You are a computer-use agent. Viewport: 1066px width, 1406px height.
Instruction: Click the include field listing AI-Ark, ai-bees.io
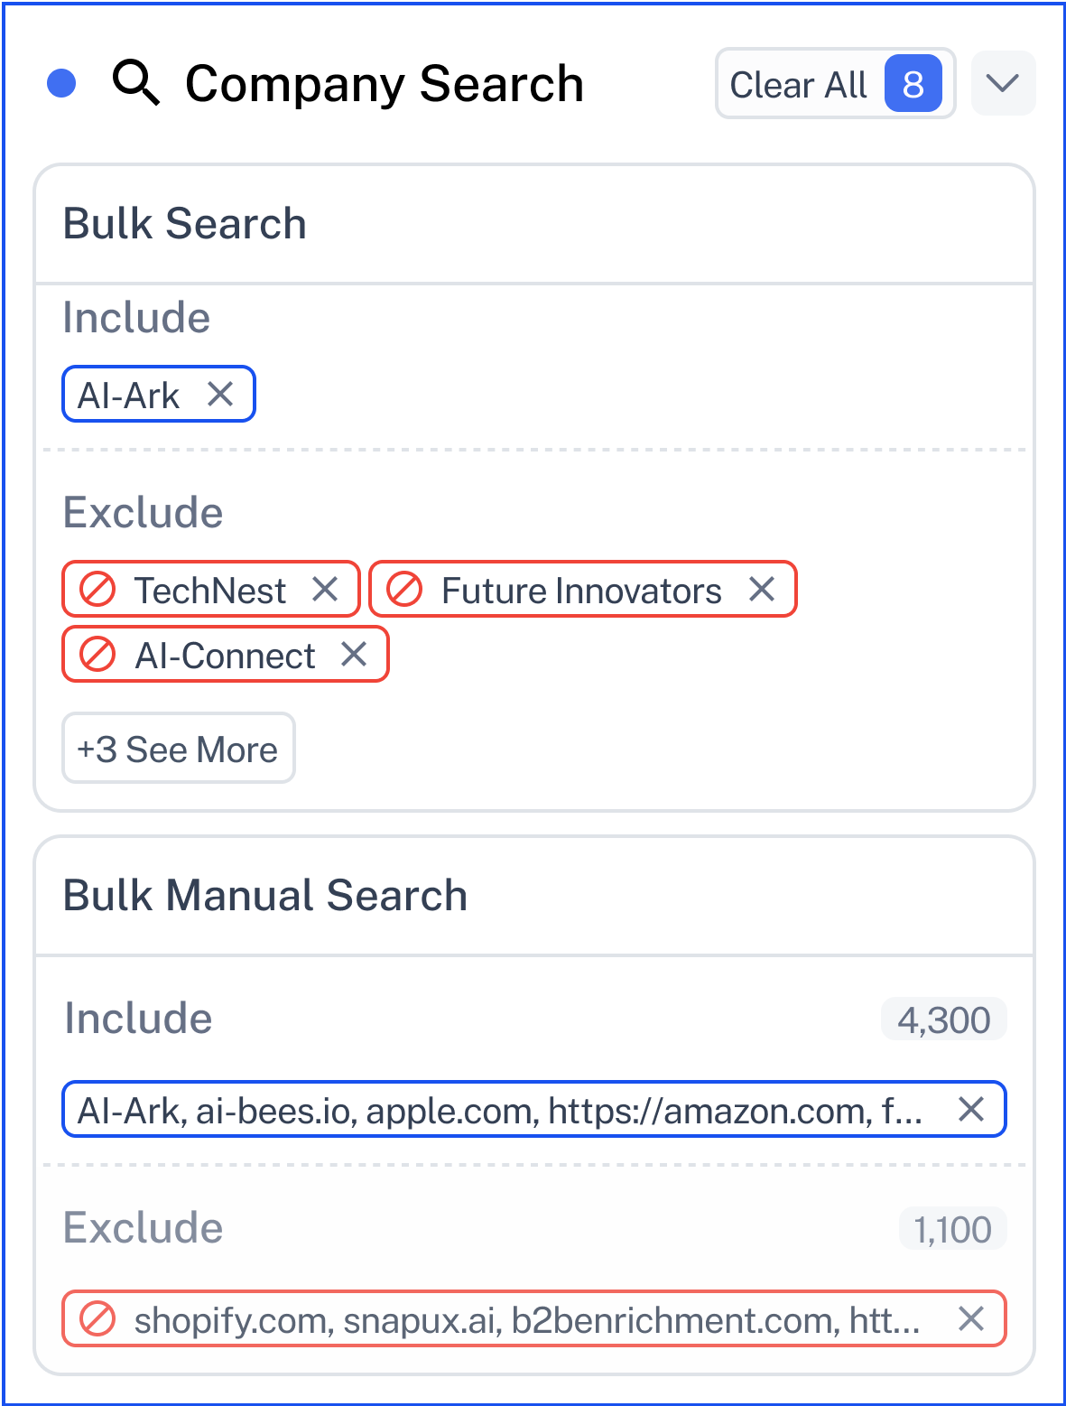533,1109
